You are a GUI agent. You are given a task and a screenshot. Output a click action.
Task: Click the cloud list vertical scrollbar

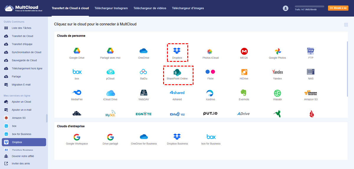(347, 68)
